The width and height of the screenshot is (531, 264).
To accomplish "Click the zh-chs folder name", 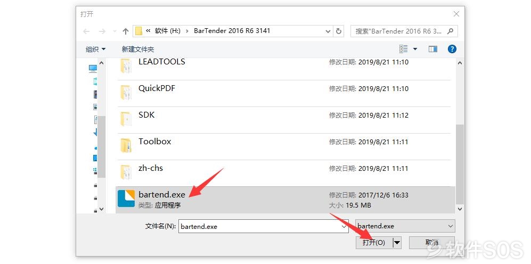I will pyautogui.click(x=151, y=168).
